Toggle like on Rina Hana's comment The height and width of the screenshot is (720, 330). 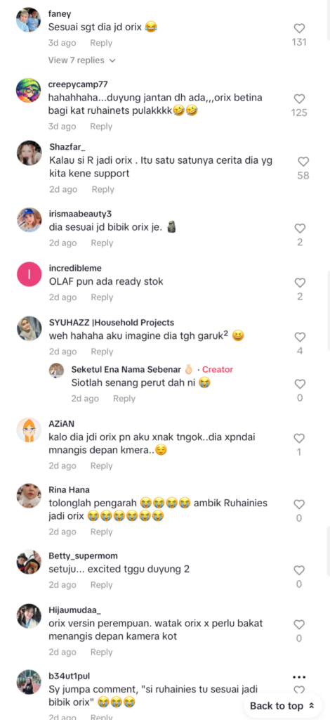299,504
